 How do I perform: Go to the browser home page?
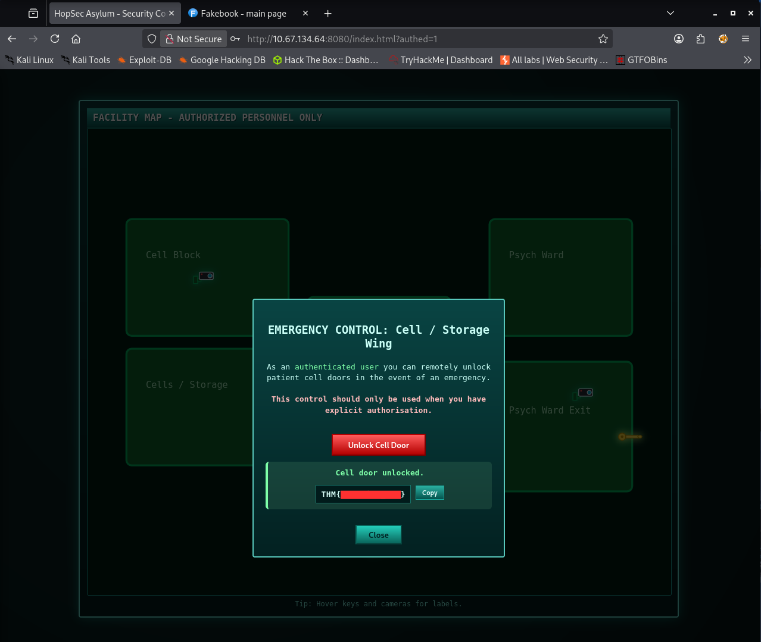pyautogui.click(x=76, y=39)
